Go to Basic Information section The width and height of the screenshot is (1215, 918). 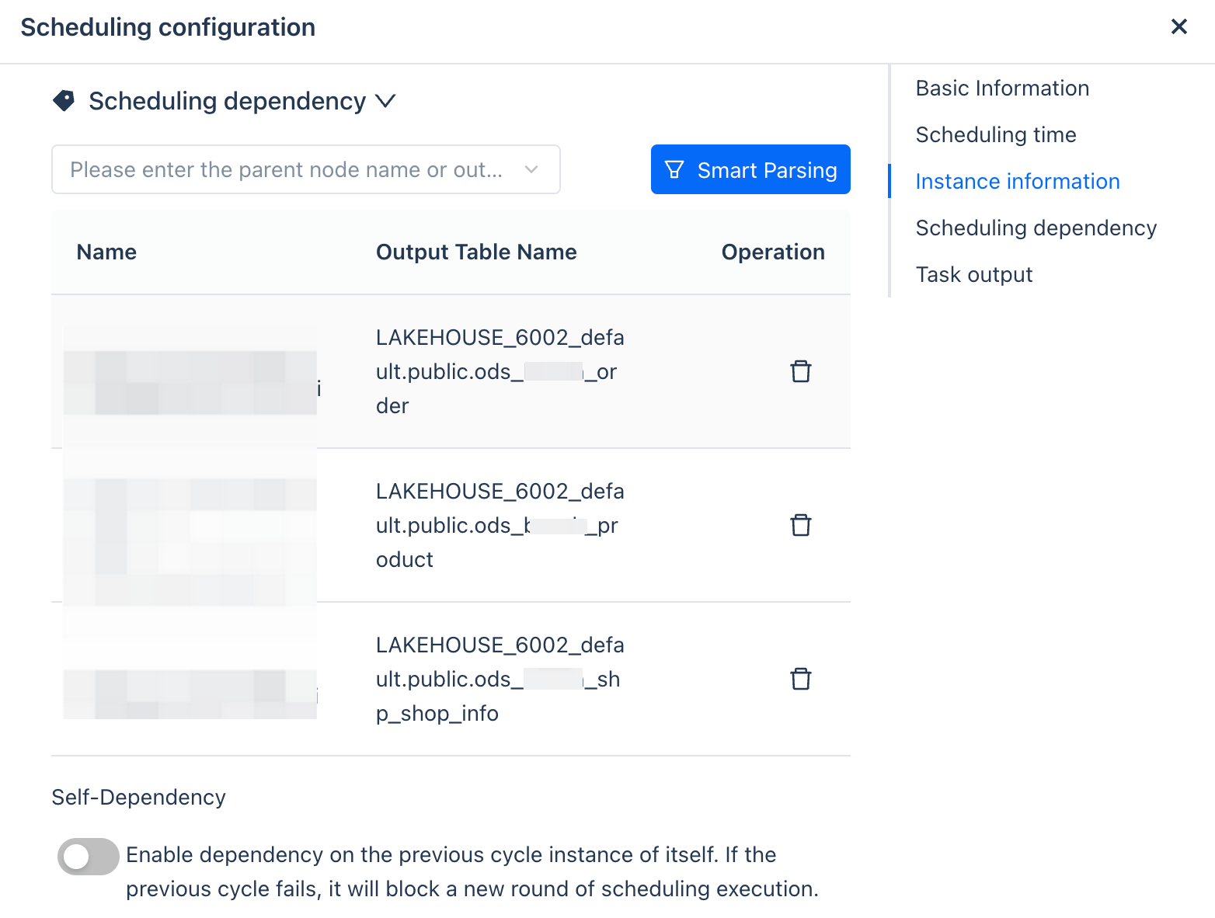[x=1002, y=89]
